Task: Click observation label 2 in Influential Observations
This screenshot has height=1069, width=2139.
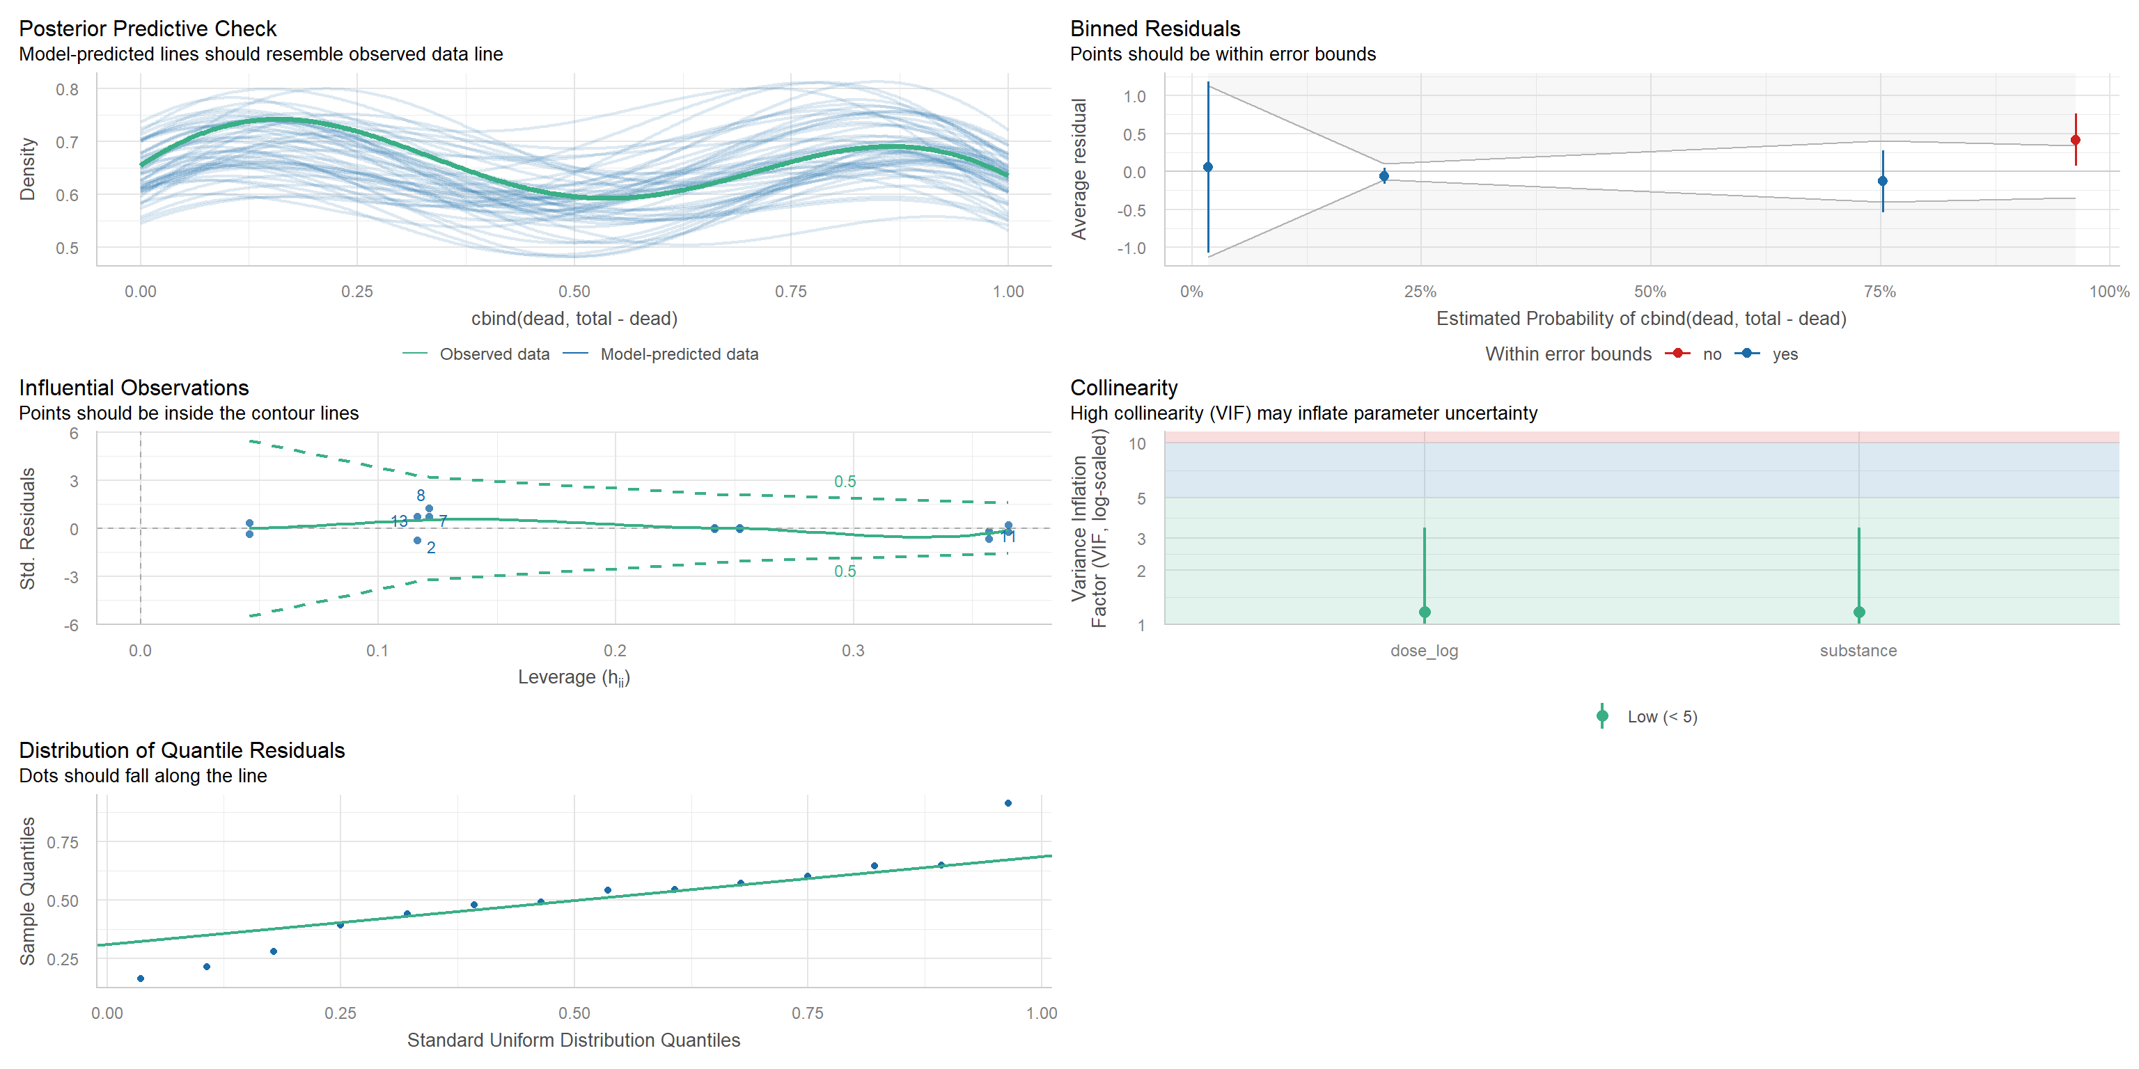Action: coord(431,548)
